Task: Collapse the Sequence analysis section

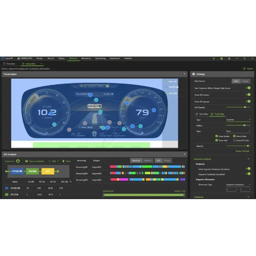Action: point(248,159)
